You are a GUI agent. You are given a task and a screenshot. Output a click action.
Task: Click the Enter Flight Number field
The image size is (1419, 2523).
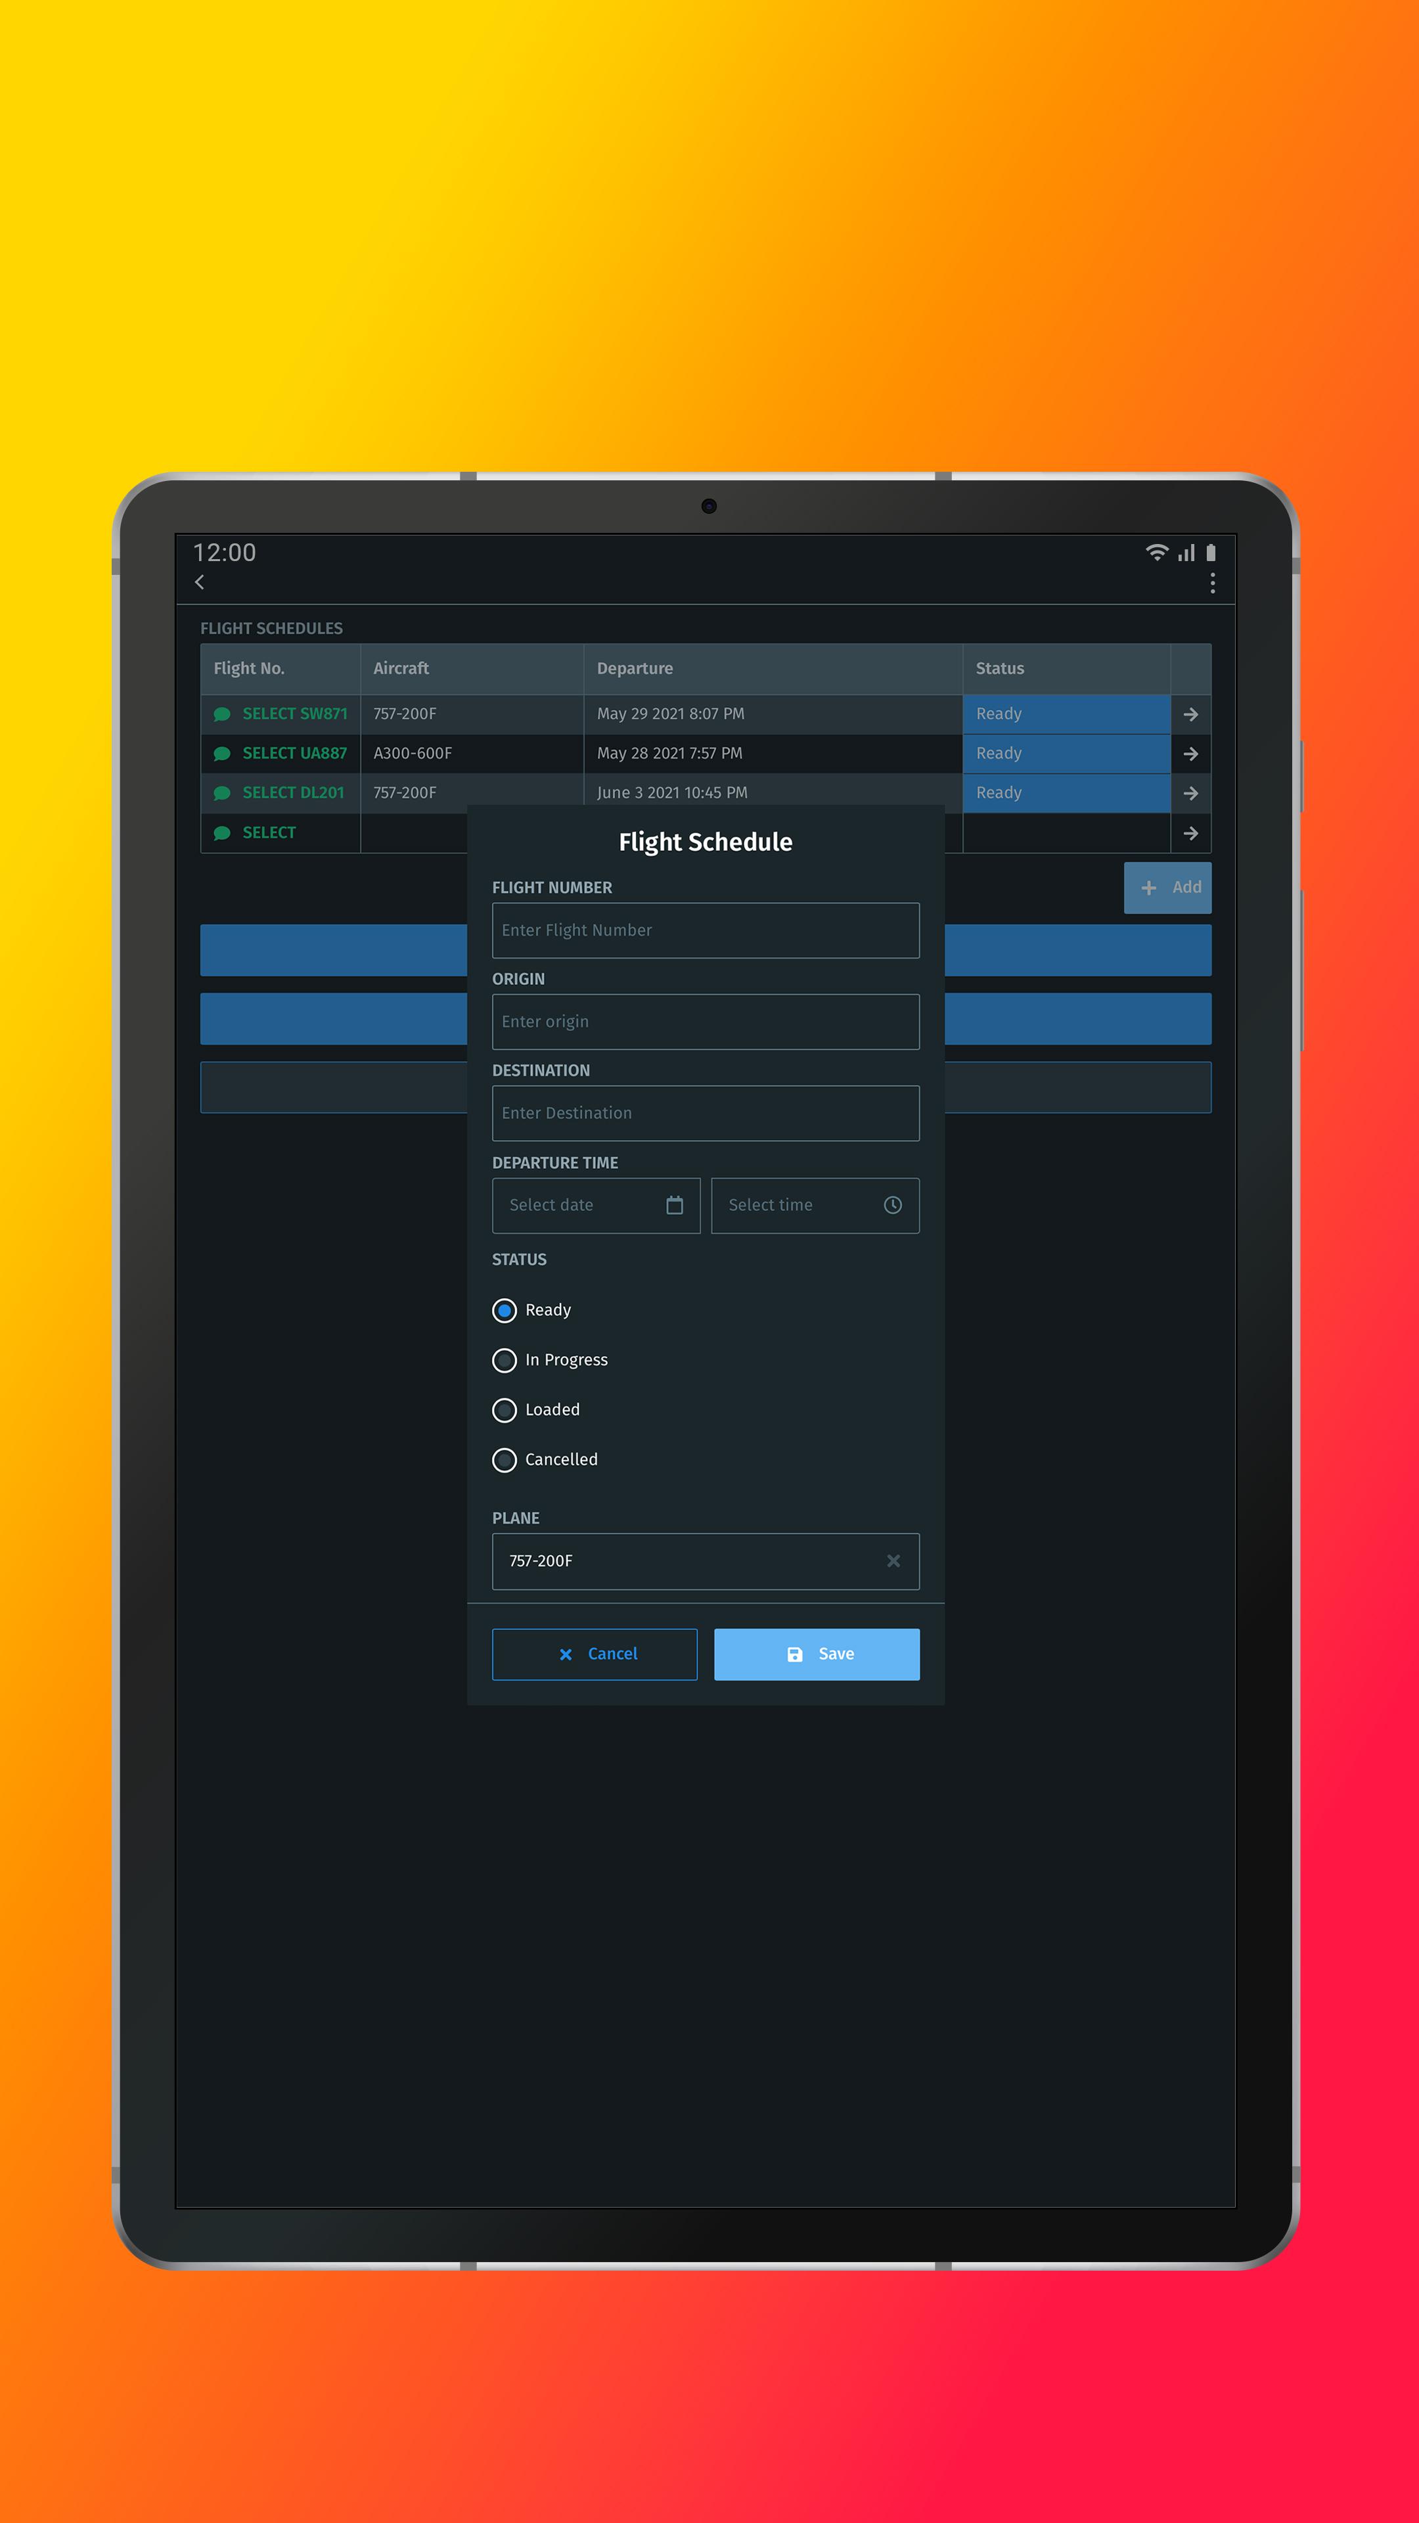tap(705, 930)
